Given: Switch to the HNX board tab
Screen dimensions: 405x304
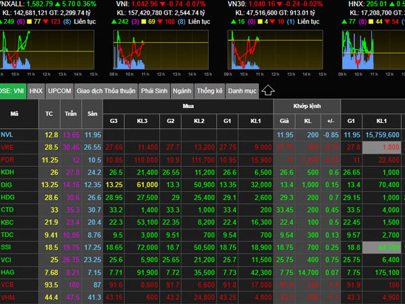Looking at the screenshot, I should pyautogui.click(x=36, y=91).
